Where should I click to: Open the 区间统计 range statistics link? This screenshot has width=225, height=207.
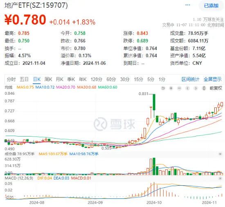click(190, 79)
